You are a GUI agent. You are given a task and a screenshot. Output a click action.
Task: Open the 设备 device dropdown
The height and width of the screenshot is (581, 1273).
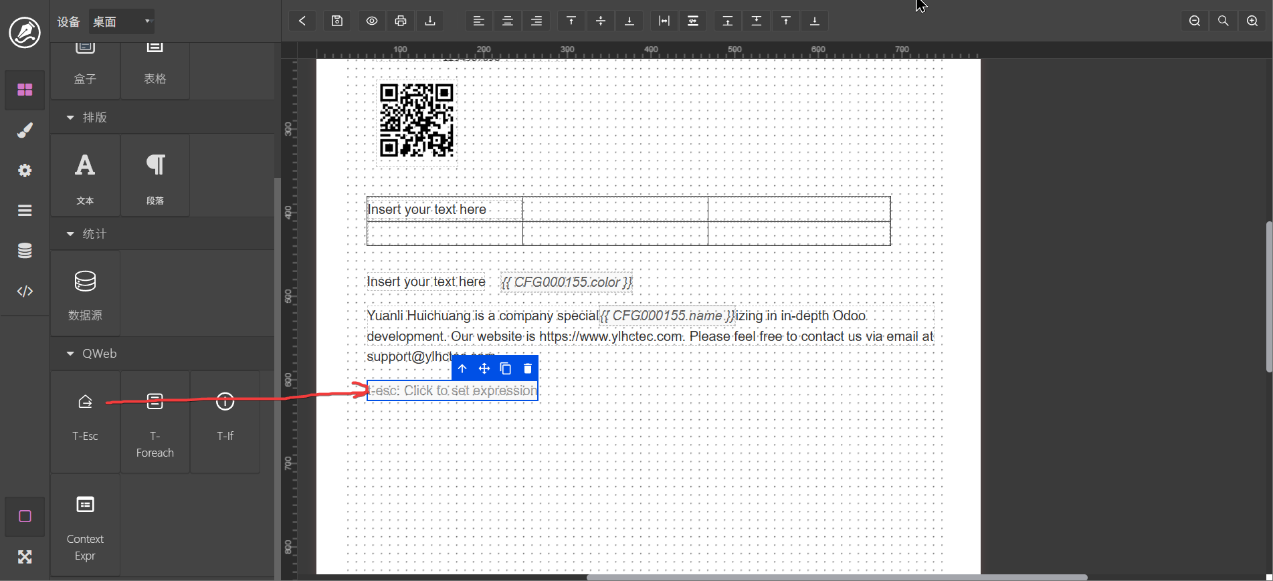[122, 21]
